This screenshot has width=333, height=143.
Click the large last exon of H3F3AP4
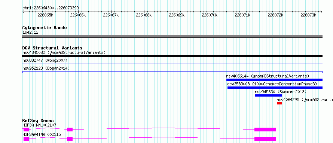click(x=265, y=139)
